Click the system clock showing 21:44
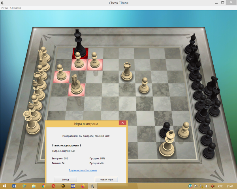The height and width of the screenshot is (189, 237). (230, 186)
